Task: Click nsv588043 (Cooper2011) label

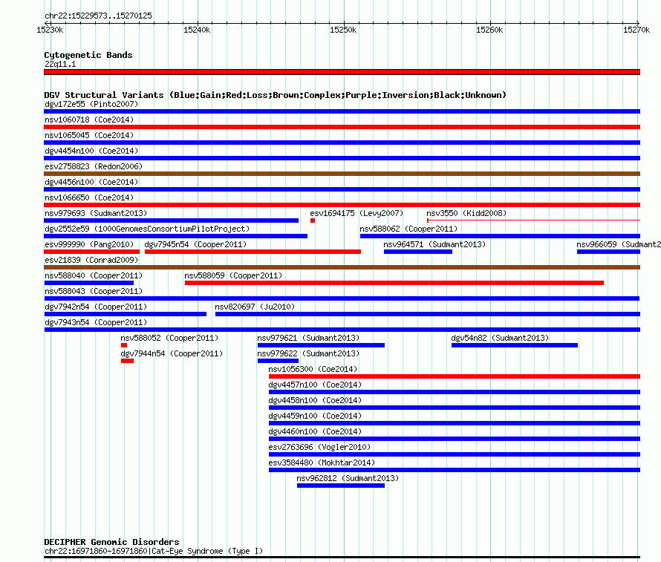Action: pos(94,291)
